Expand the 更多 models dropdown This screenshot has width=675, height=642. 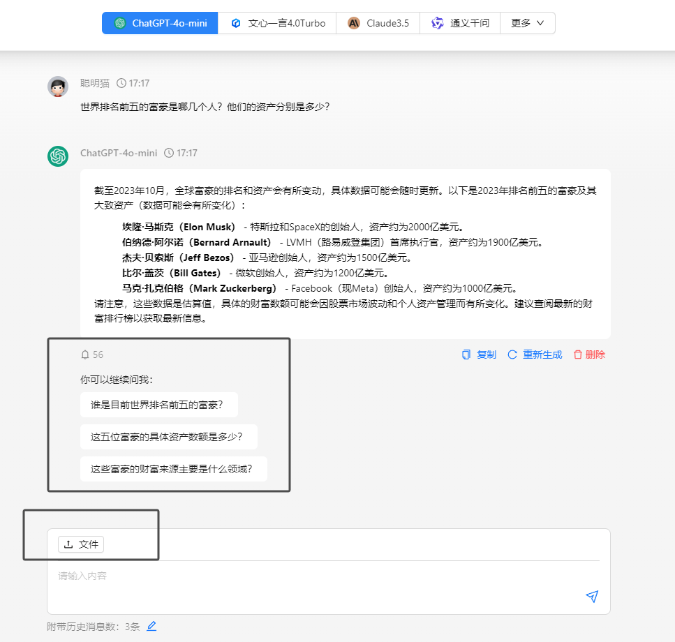tap(527, 23)
